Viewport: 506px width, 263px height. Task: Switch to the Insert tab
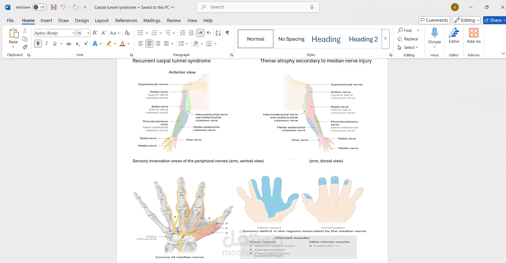tap(46, 20)
